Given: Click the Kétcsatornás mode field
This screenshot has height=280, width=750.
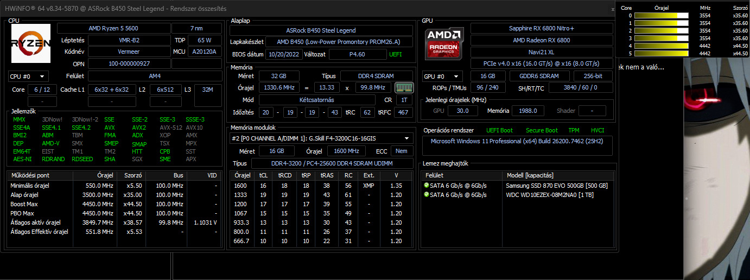Looking at the screenshot, I should point(317,100).
